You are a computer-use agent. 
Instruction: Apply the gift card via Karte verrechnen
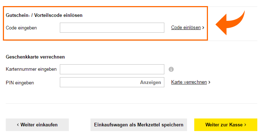pyautogui.click(x=189, y=82)
